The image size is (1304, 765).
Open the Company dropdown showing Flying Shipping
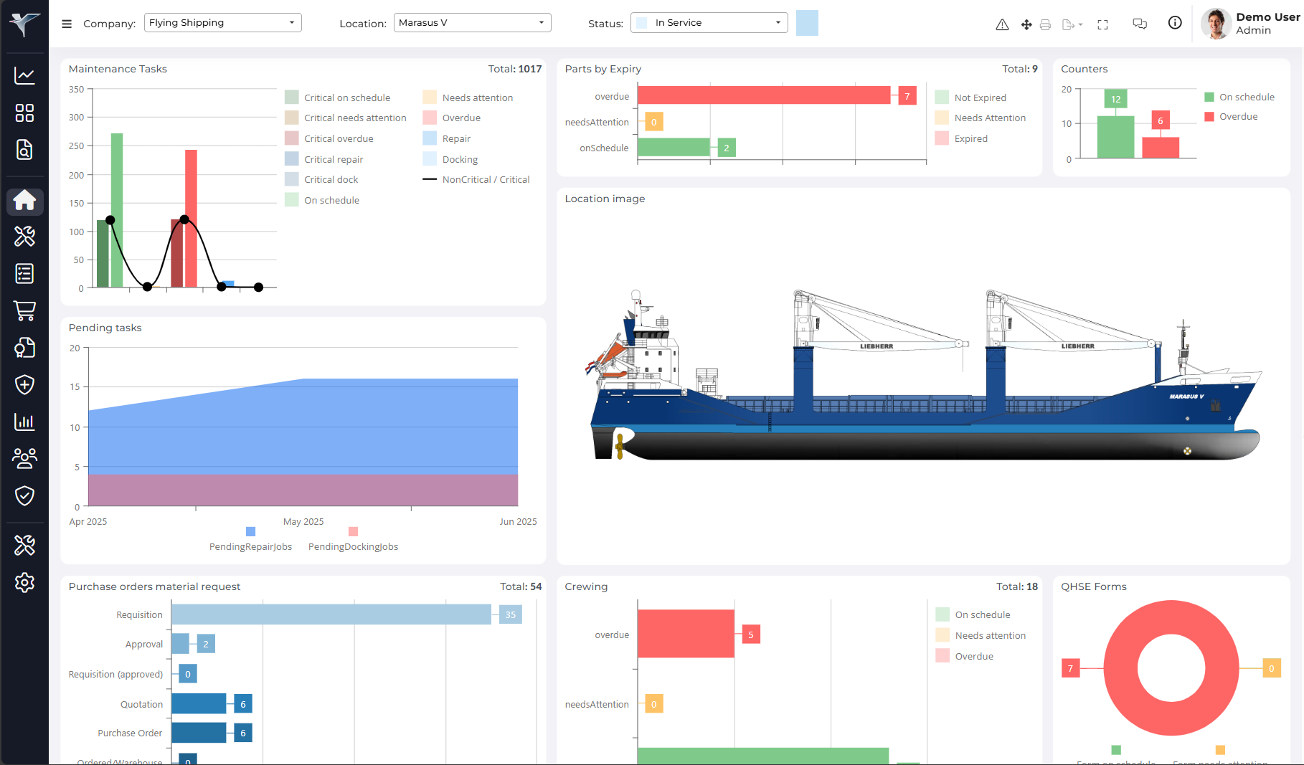tap(222, 22)
